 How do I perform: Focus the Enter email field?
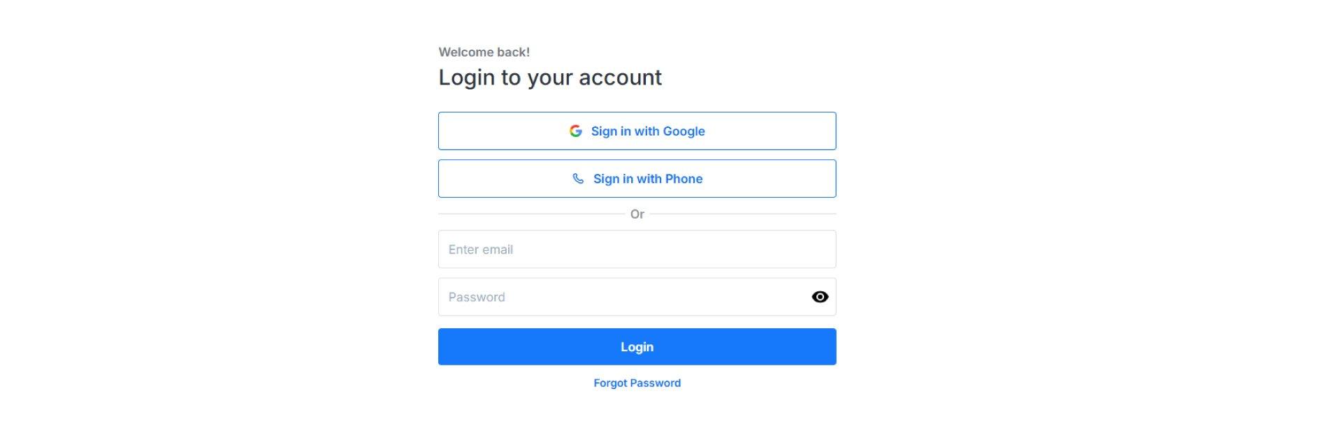[637, 249]
